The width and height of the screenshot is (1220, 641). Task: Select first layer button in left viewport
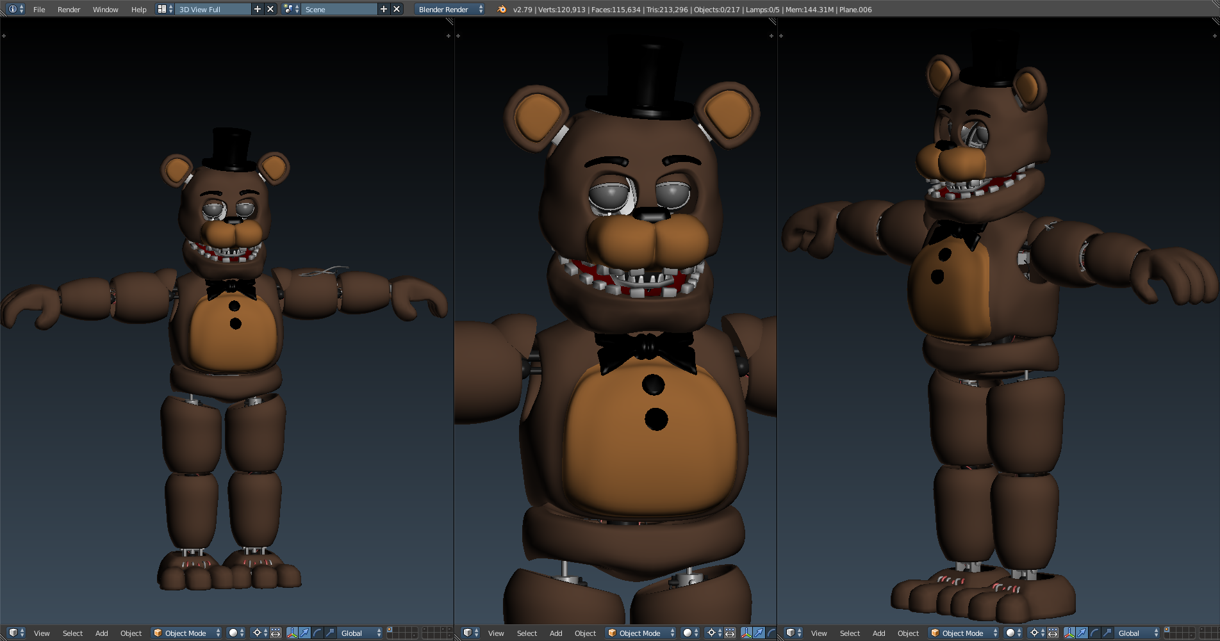pyautogui.click(x=390, y=630)
